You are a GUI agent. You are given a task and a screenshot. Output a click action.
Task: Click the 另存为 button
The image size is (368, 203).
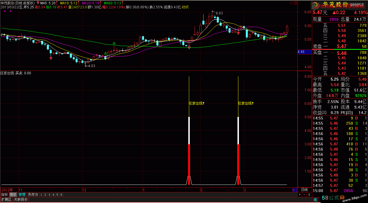(33, 195)
